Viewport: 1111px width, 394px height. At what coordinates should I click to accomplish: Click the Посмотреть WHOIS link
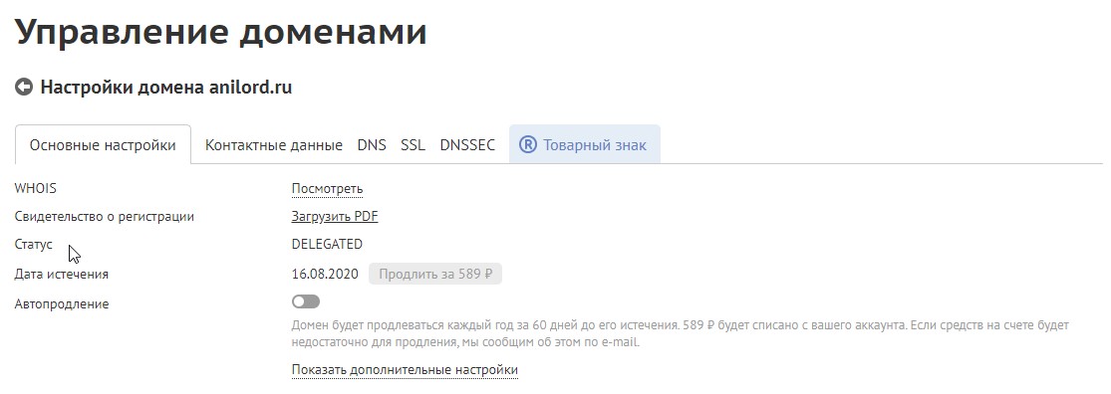point(328,189)
